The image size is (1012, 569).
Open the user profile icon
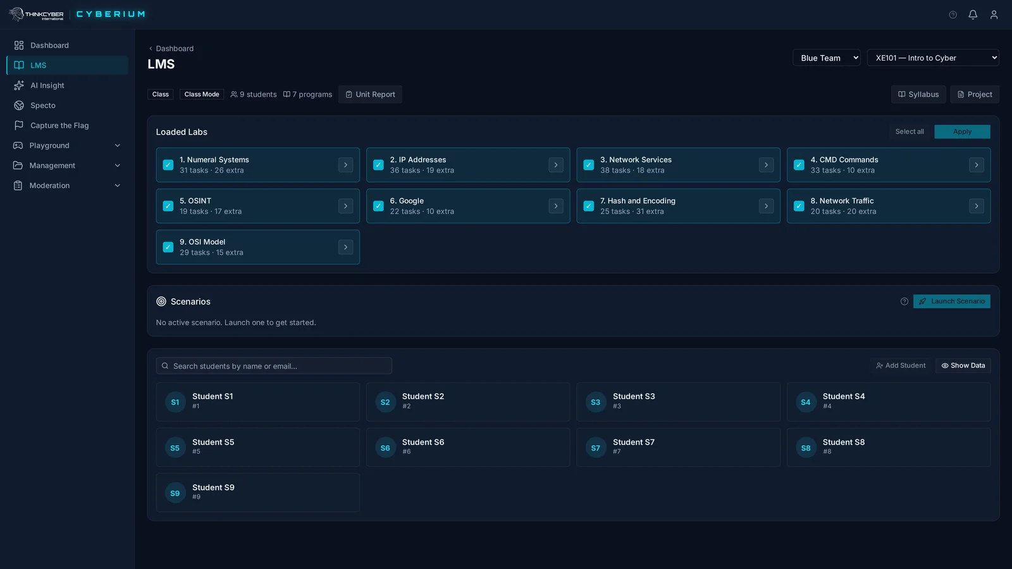click(994, 15)
